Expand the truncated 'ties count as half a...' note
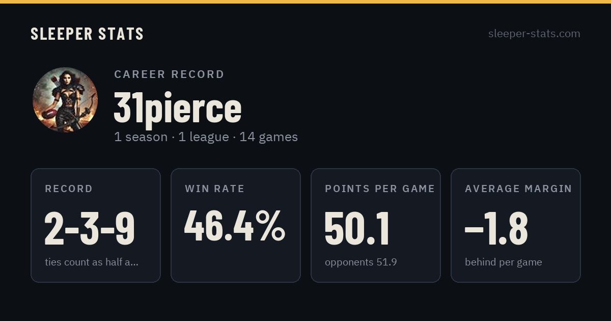 coord(92,262)
